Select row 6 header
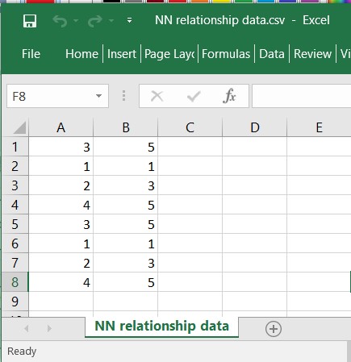Viewport: 351px width, 362px height. (15, 243)
